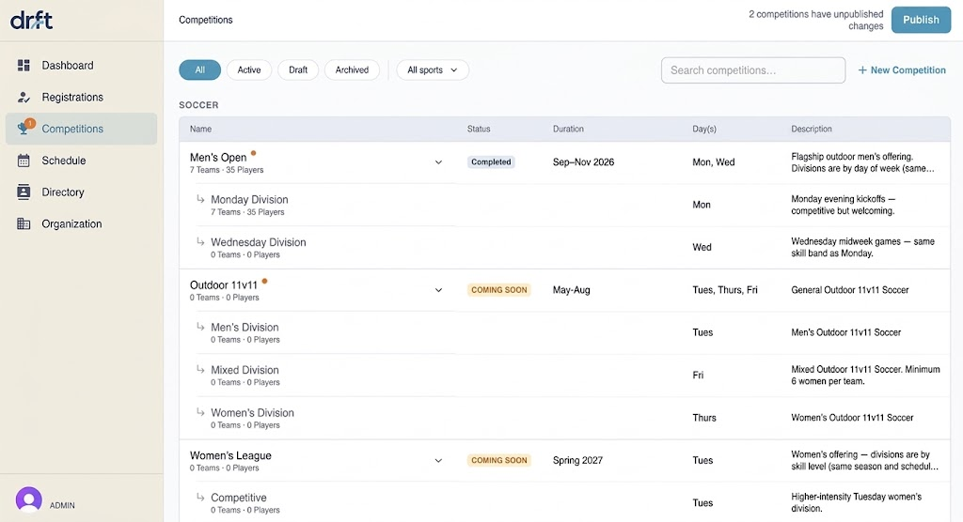The height and width of the screenshot is (522, 963).
Task: Open the Dashboard grid icon
Action: (x=24, y=65)
